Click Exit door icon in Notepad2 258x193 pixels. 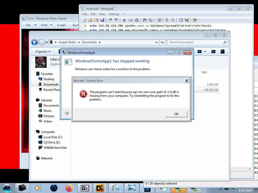tap(195, 20)
